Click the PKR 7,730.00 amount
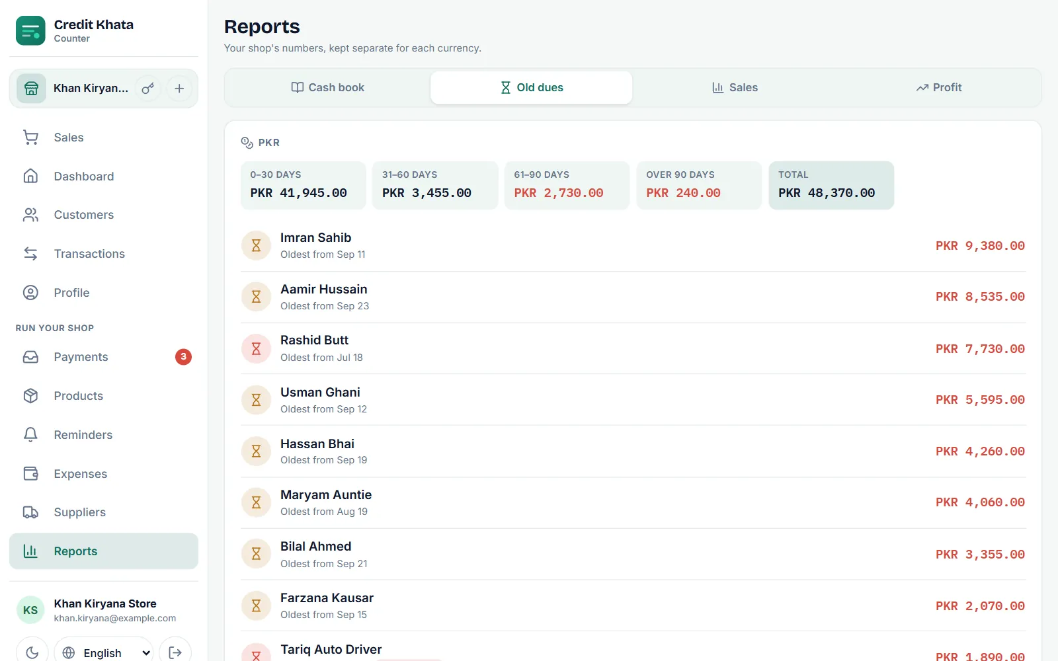This screenshot has height=661, width=1058. (980, 348)
